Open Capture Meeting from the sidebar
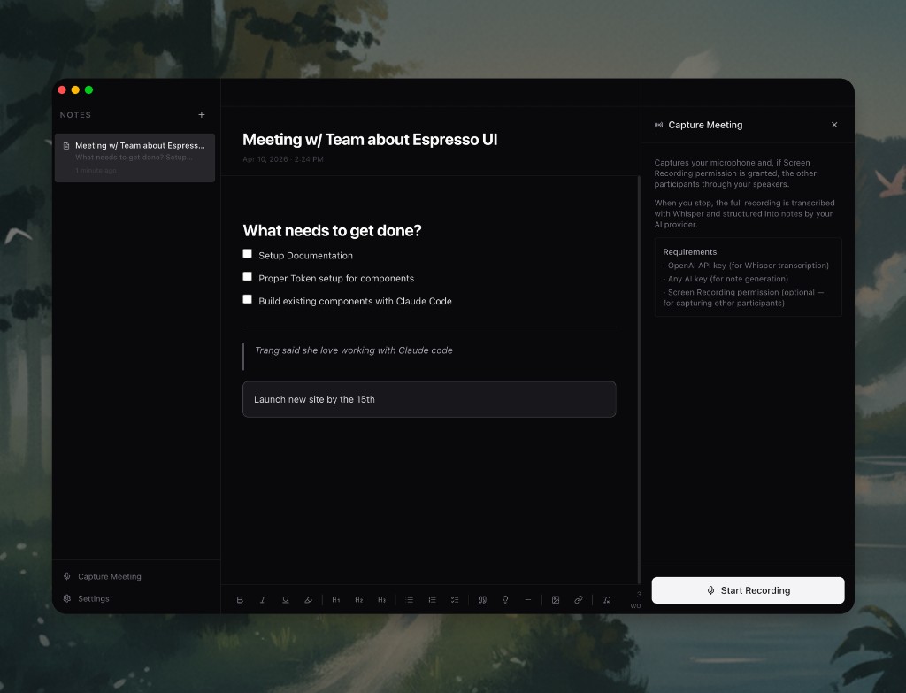The width and height of the screenshot is (906, 693). coord(101,576)
